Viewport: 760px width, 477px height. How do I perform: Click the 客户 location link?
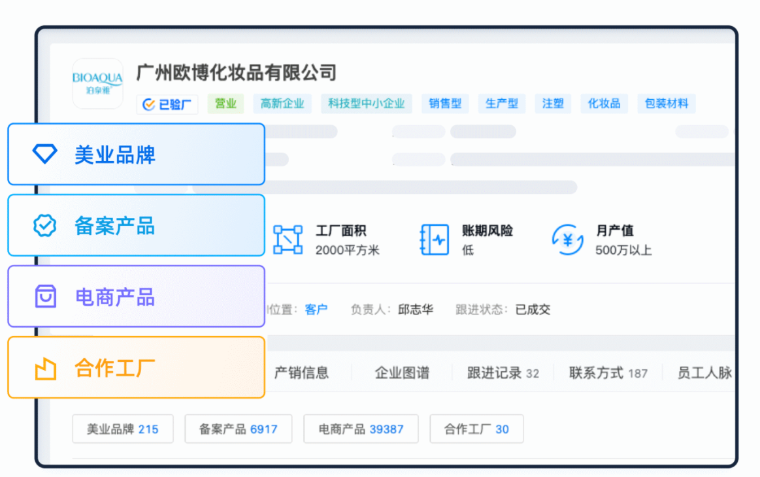coord(316,309)
